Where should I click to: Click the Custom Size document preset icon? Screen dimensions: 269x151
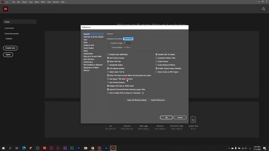193,119
